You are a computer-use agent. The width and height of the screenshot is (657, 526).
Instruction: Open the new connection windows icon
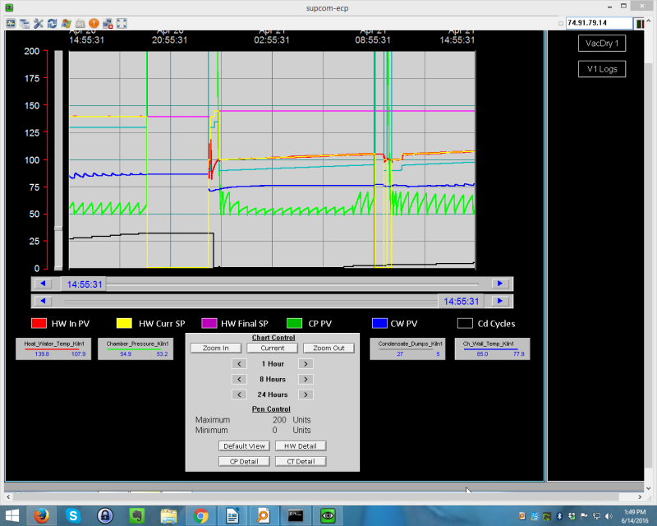pos(25,24)
